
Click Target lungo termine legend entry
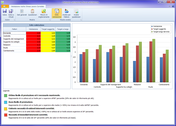tap(161, 32)
